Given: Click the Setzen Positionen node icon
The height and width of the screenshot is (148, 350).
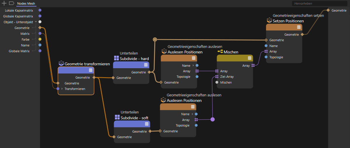Looking at the screenshot, I should (269, 21).
